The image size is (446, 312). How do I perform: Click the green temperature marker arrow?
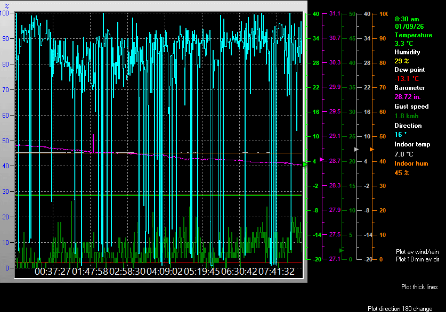click(x=305, y=165)
